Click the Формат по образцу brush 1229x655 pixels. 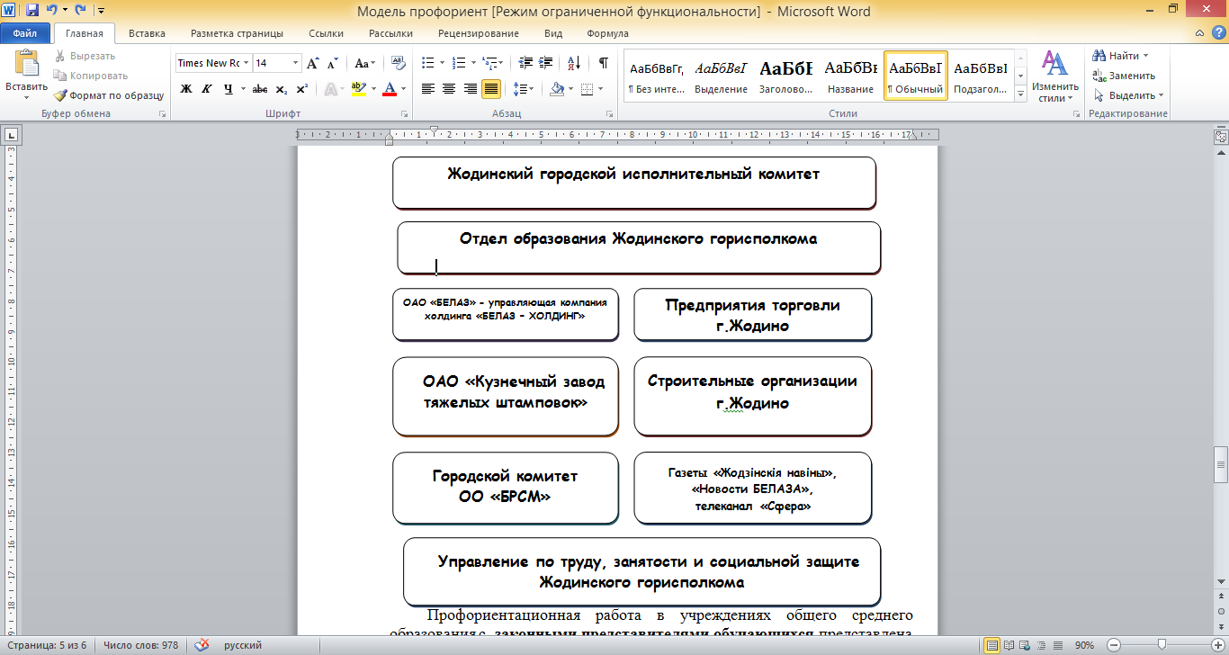108,95
